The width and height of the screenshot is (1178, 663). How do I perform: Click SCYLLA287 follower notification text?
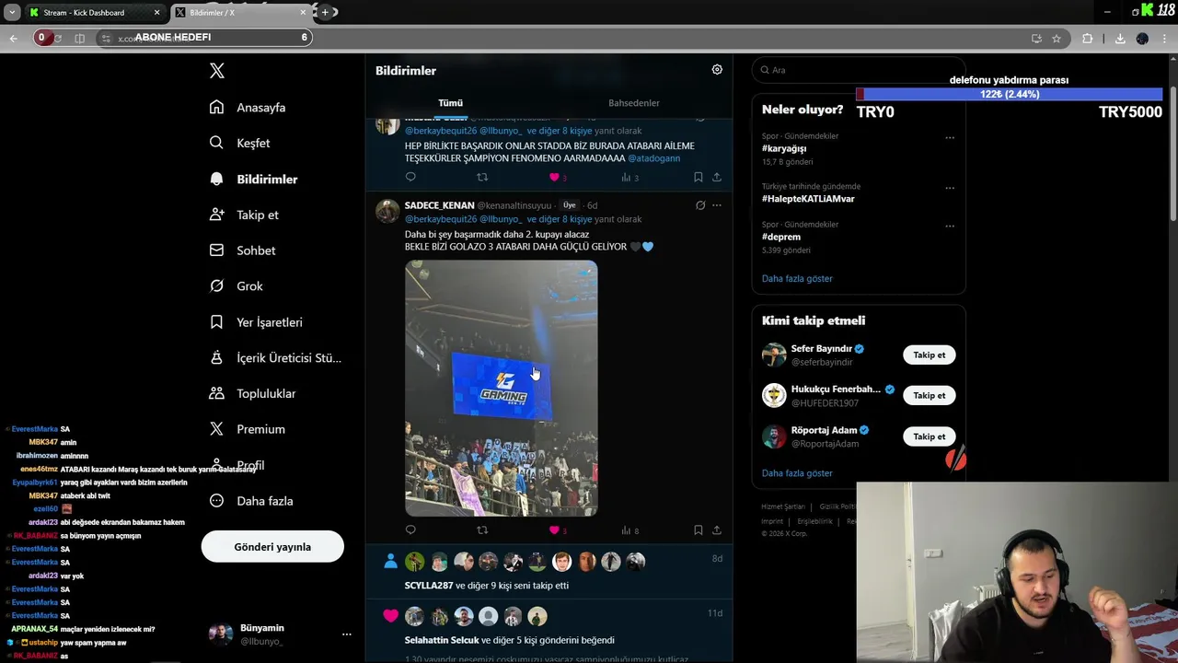point(487,586)
